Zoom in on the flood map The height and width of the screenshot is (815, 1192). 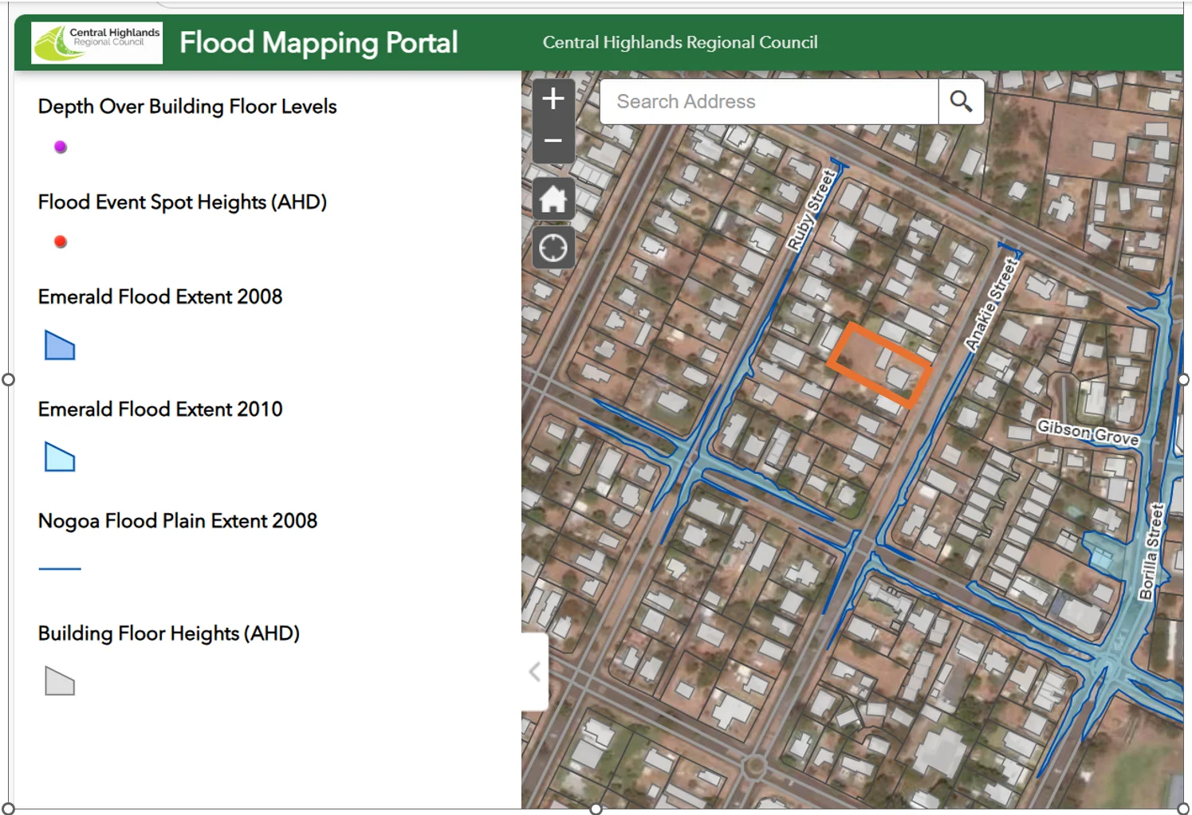coord(553,100)
